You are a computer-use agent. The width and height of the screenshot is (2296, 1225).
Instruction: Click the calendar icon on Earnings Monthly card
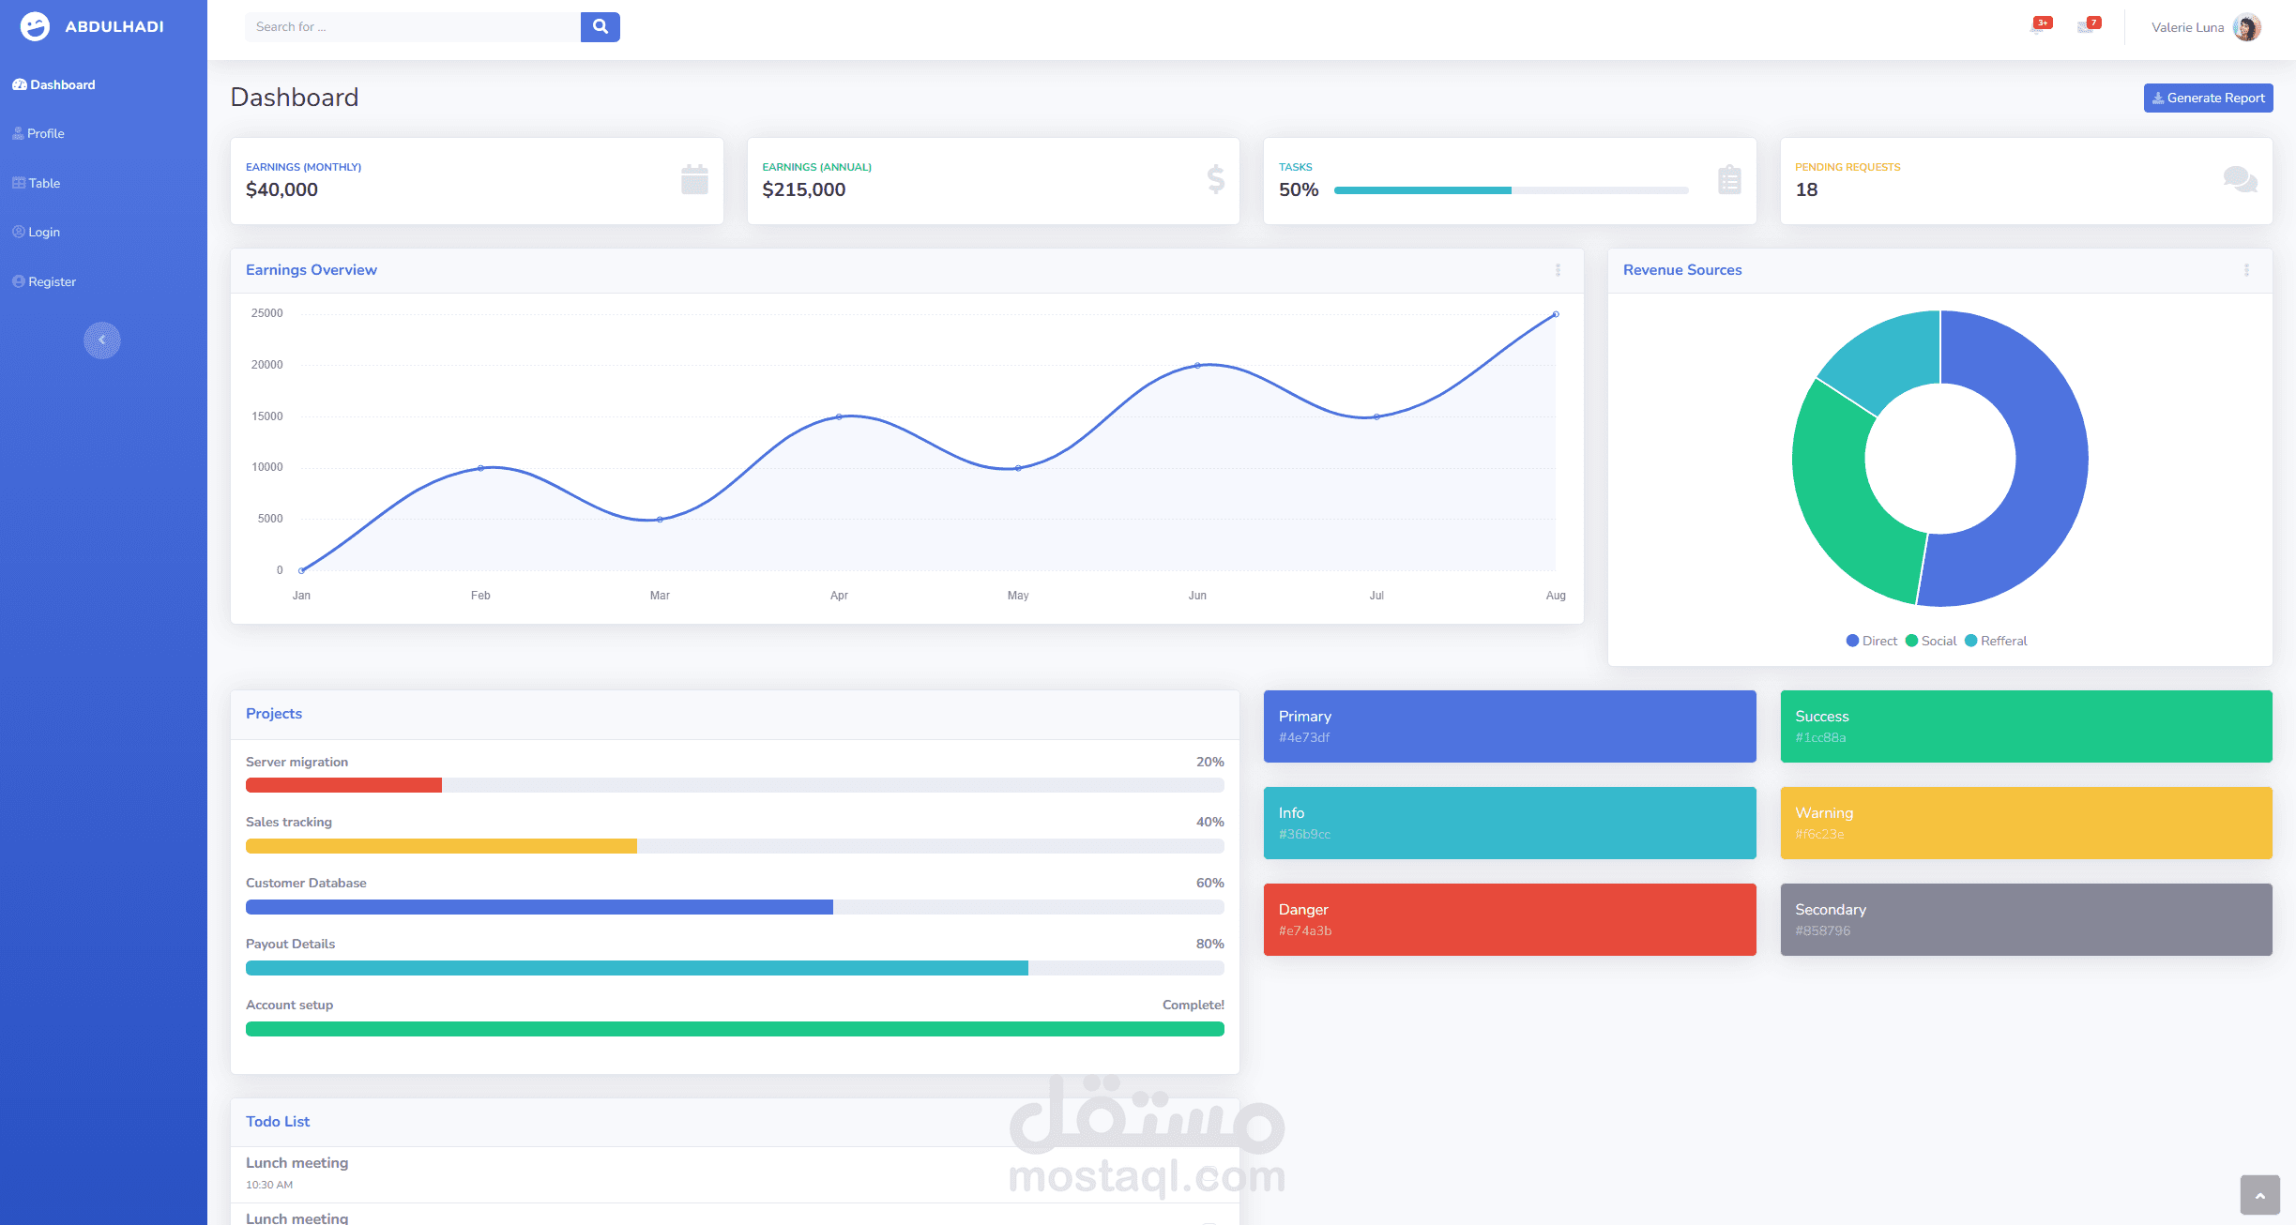(x=694, y=179)
